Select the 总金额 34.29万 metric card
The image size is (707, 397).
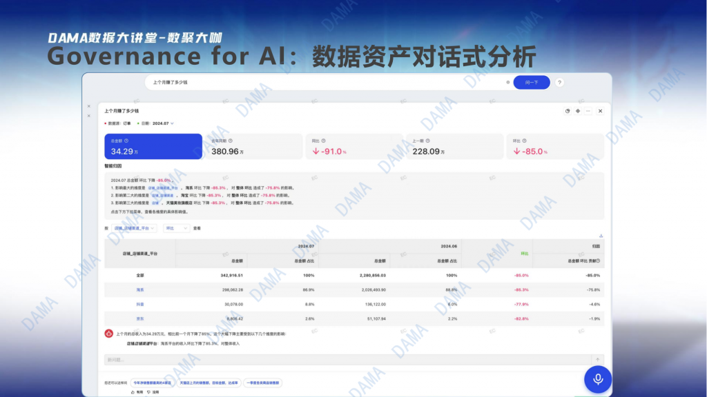[x=153, y=146]
